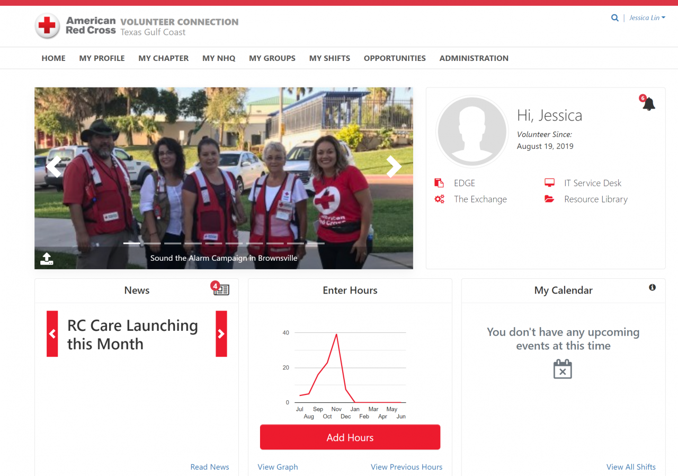Open the ADMINISTRATION menu

pos(474,58)
